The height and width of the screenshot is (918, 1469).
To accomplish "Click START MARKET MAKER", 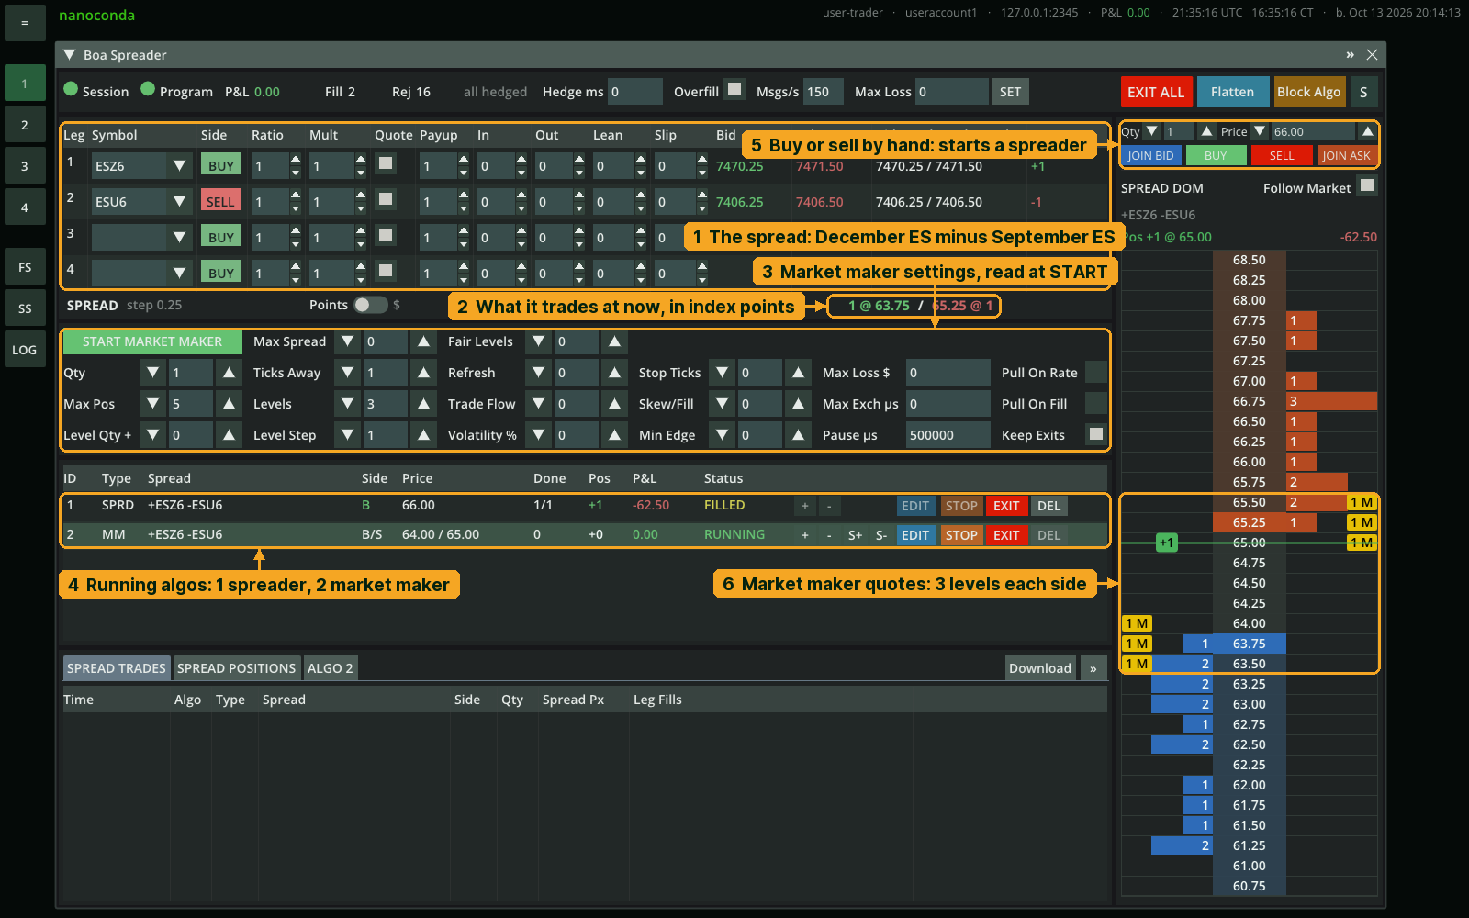I will tap(152, 341).
